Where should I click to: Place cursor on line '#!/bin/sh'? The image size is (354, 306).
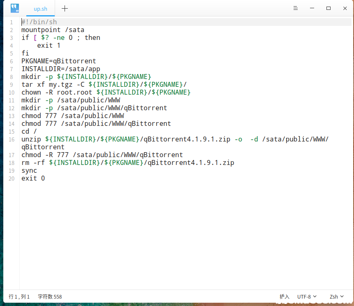point(39,22)
